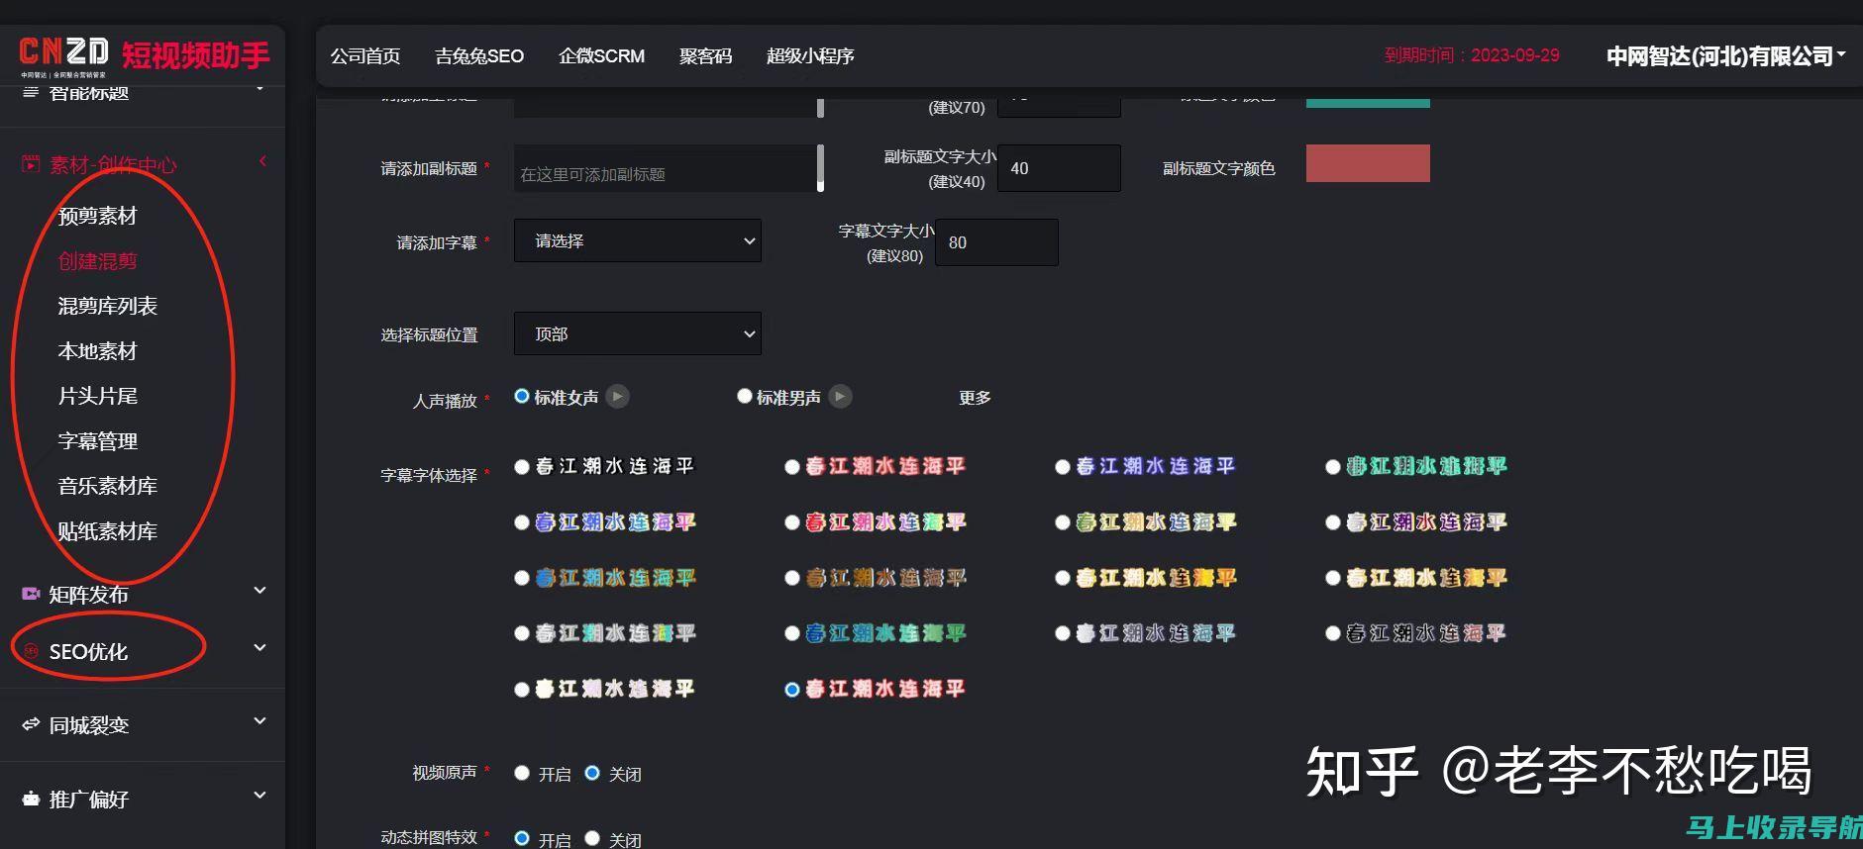The height and width of the screenshot is (849, 1863).
Task: Select 关闭 for 视频原声
Action: click(592, 773)
